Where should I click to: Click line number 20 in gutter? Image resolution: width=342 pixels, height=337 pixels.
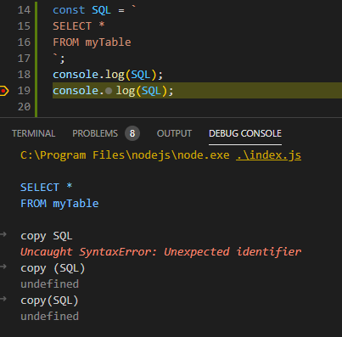pyautogui.click(x=24, y=107)
